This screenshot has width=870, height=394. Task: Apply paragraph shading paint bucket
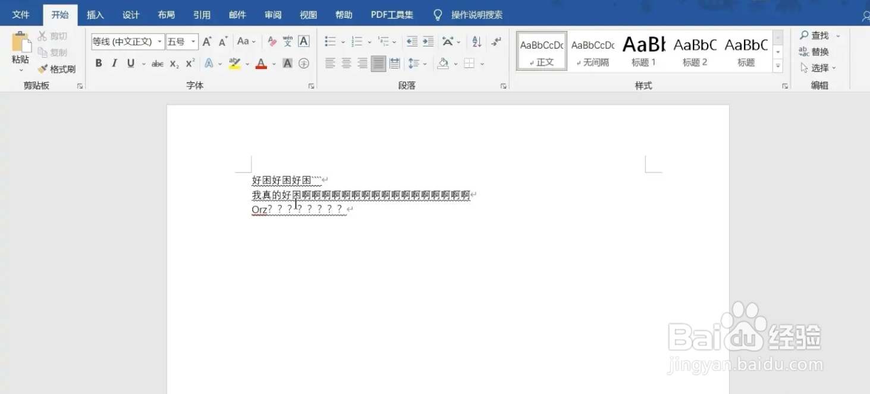[443, 64]
